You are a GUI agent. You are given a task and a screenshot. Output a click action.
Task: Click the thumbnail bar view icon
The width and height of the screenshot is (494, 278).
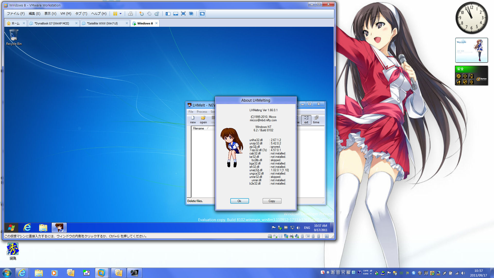click(176, 14)
